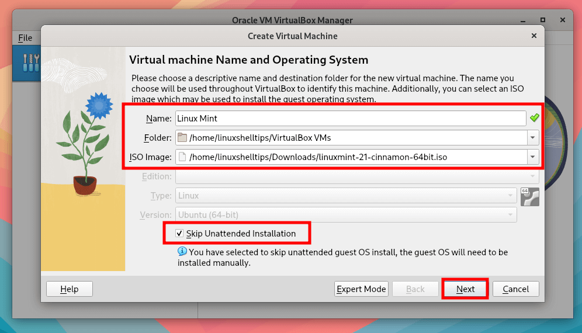
Task: Click the folder icon in Folder field
Action: 182,138
